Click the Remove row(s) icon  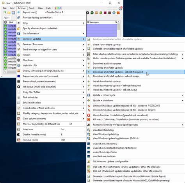click(19, 140)
